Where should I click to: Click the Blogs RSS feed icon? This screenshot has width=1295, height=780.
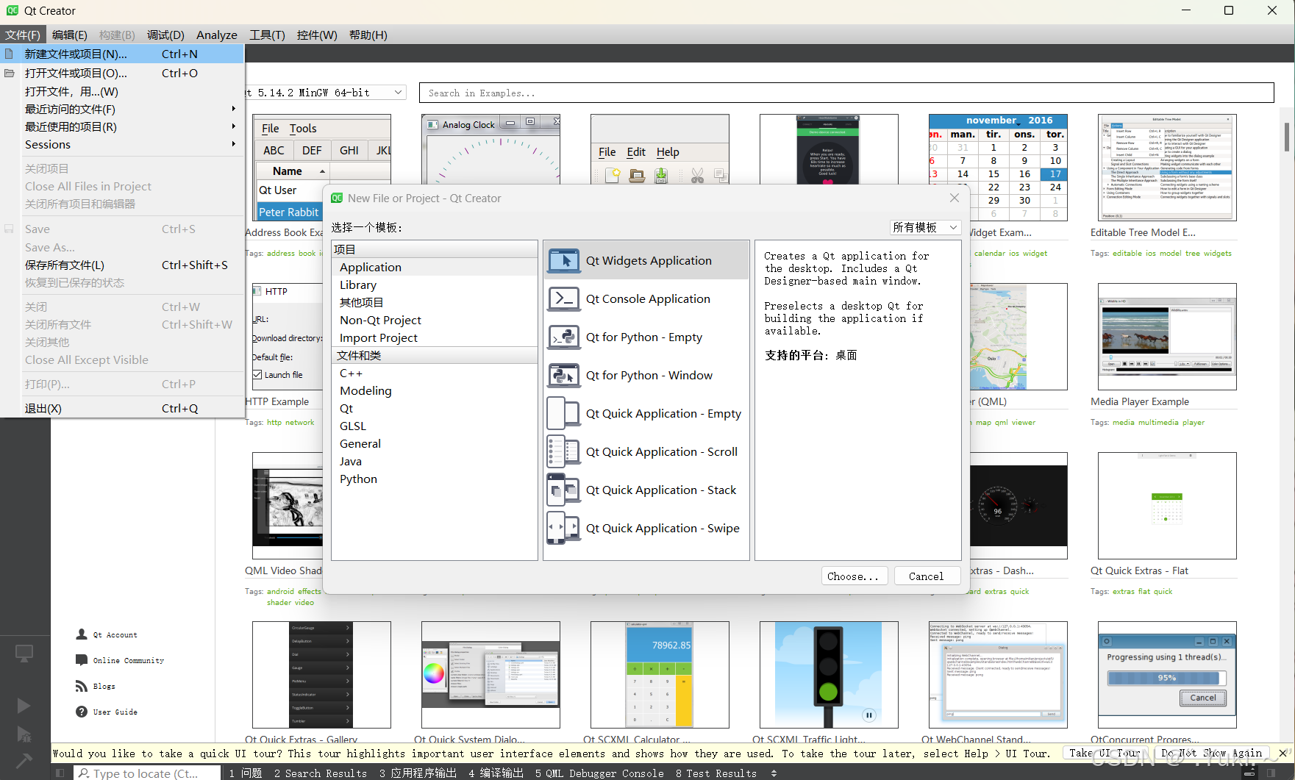point(82,686)
